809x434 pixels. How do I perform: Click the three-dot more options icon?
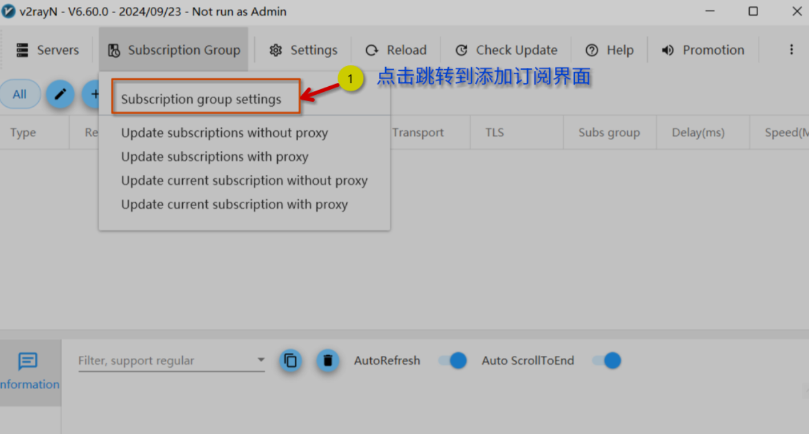coord(791,50)
